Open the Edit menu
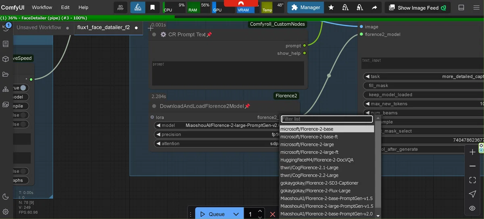This screenshot has height=219, width=484. point(65,7)
